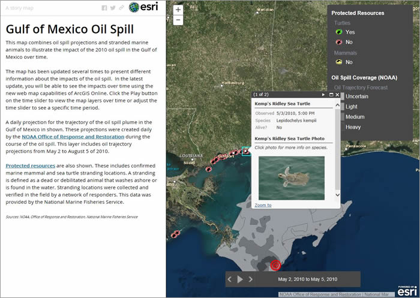Zoom out on the map
The width and height of the screenshot is (420, 298).
click(x=178, y=20)
